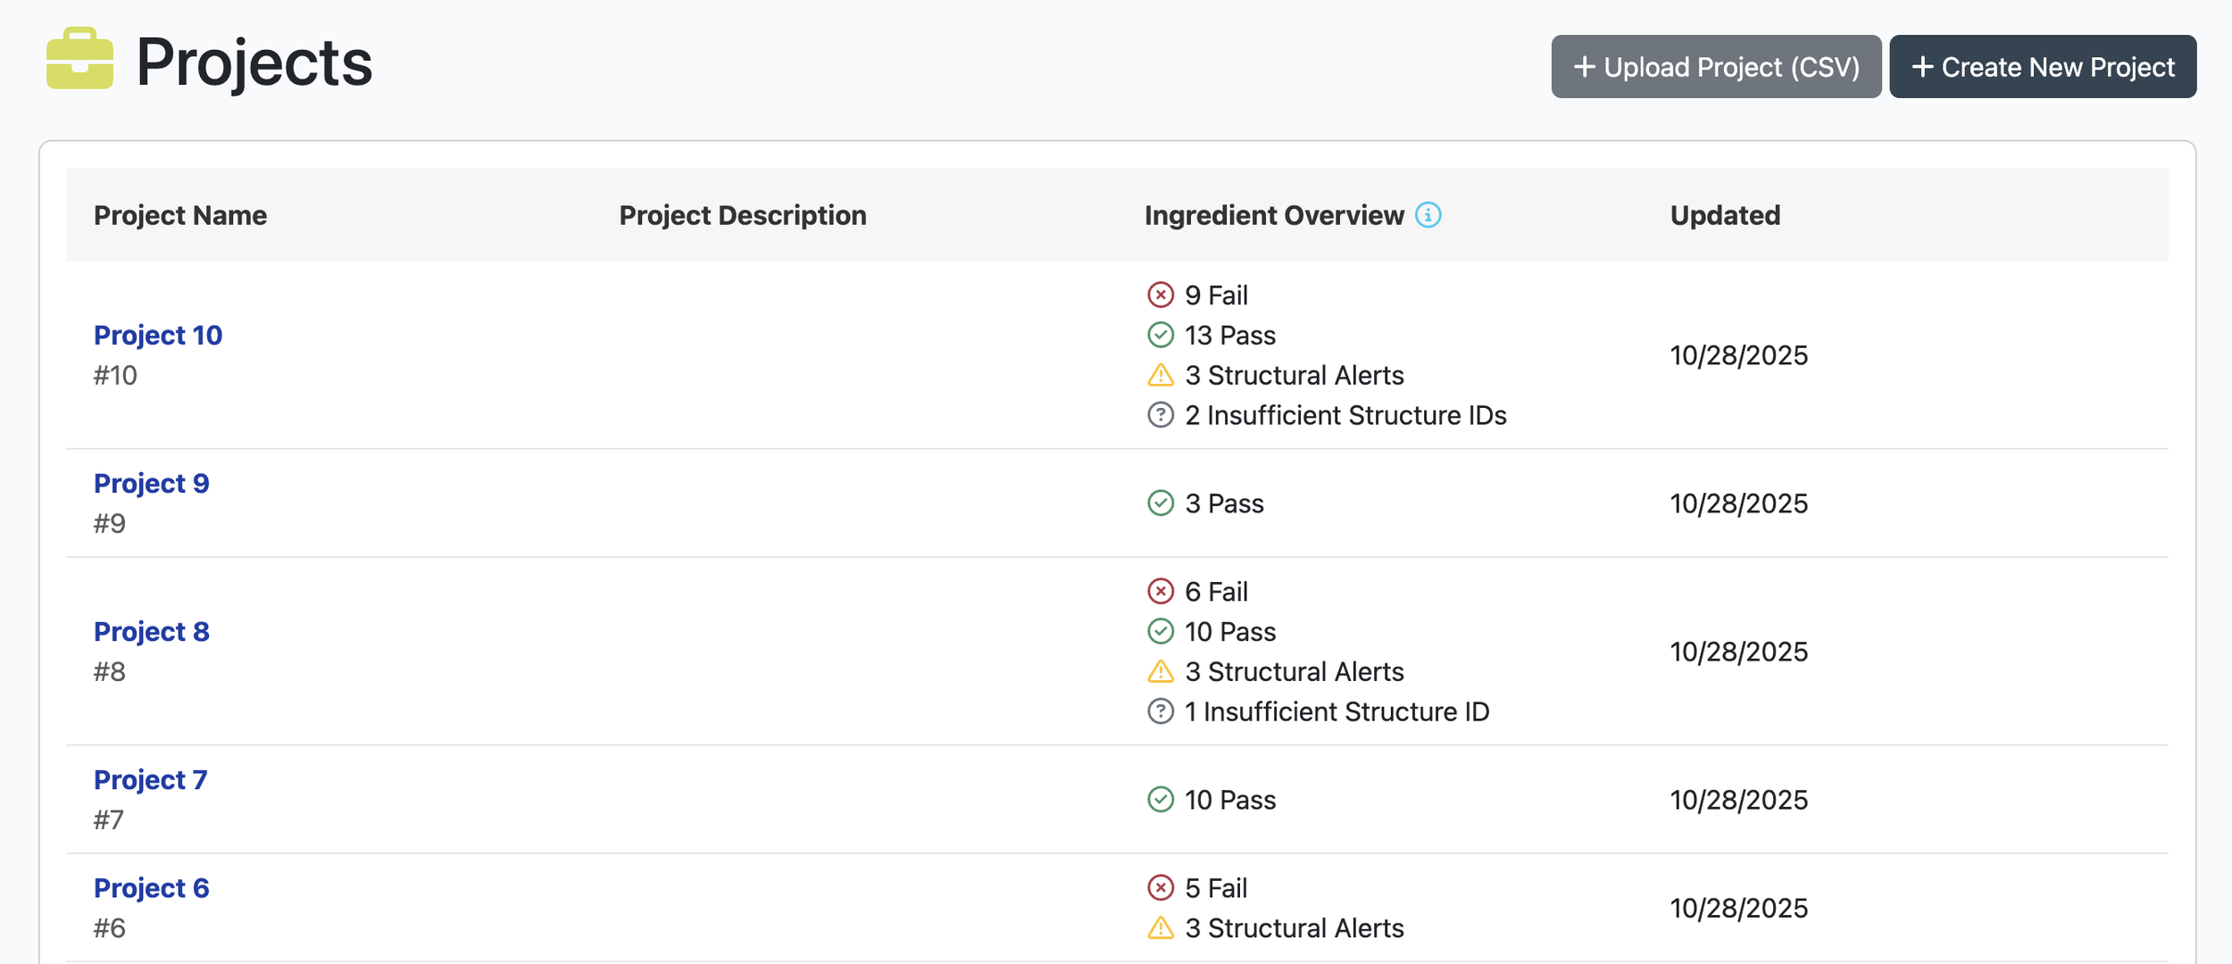This screenshot has height=964, width=2232.
Task: Click Project 7's green Pass icon
Action: pyautogui.click(x=1160, y=800)
